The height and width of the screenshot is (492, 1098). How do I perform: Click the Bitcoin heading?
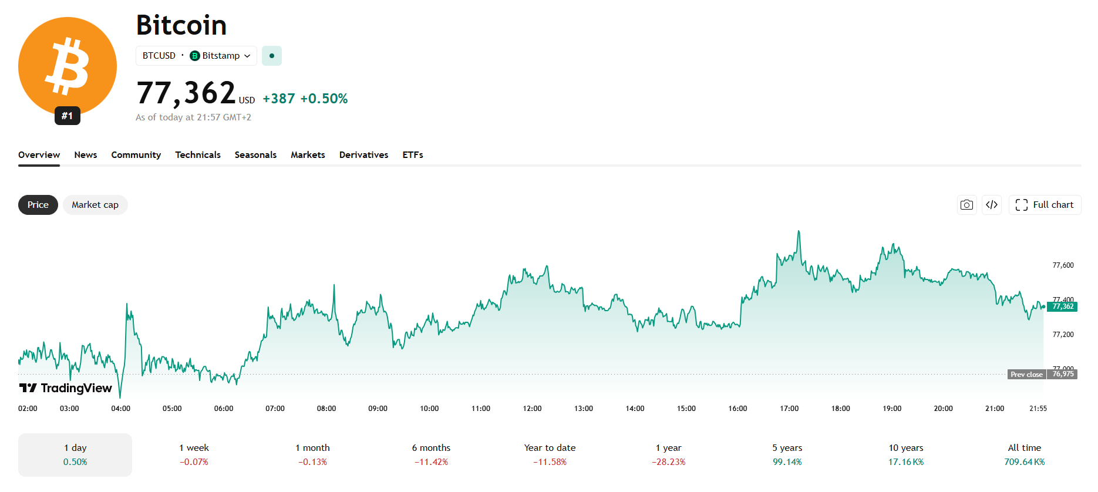(x=181, y=25)
